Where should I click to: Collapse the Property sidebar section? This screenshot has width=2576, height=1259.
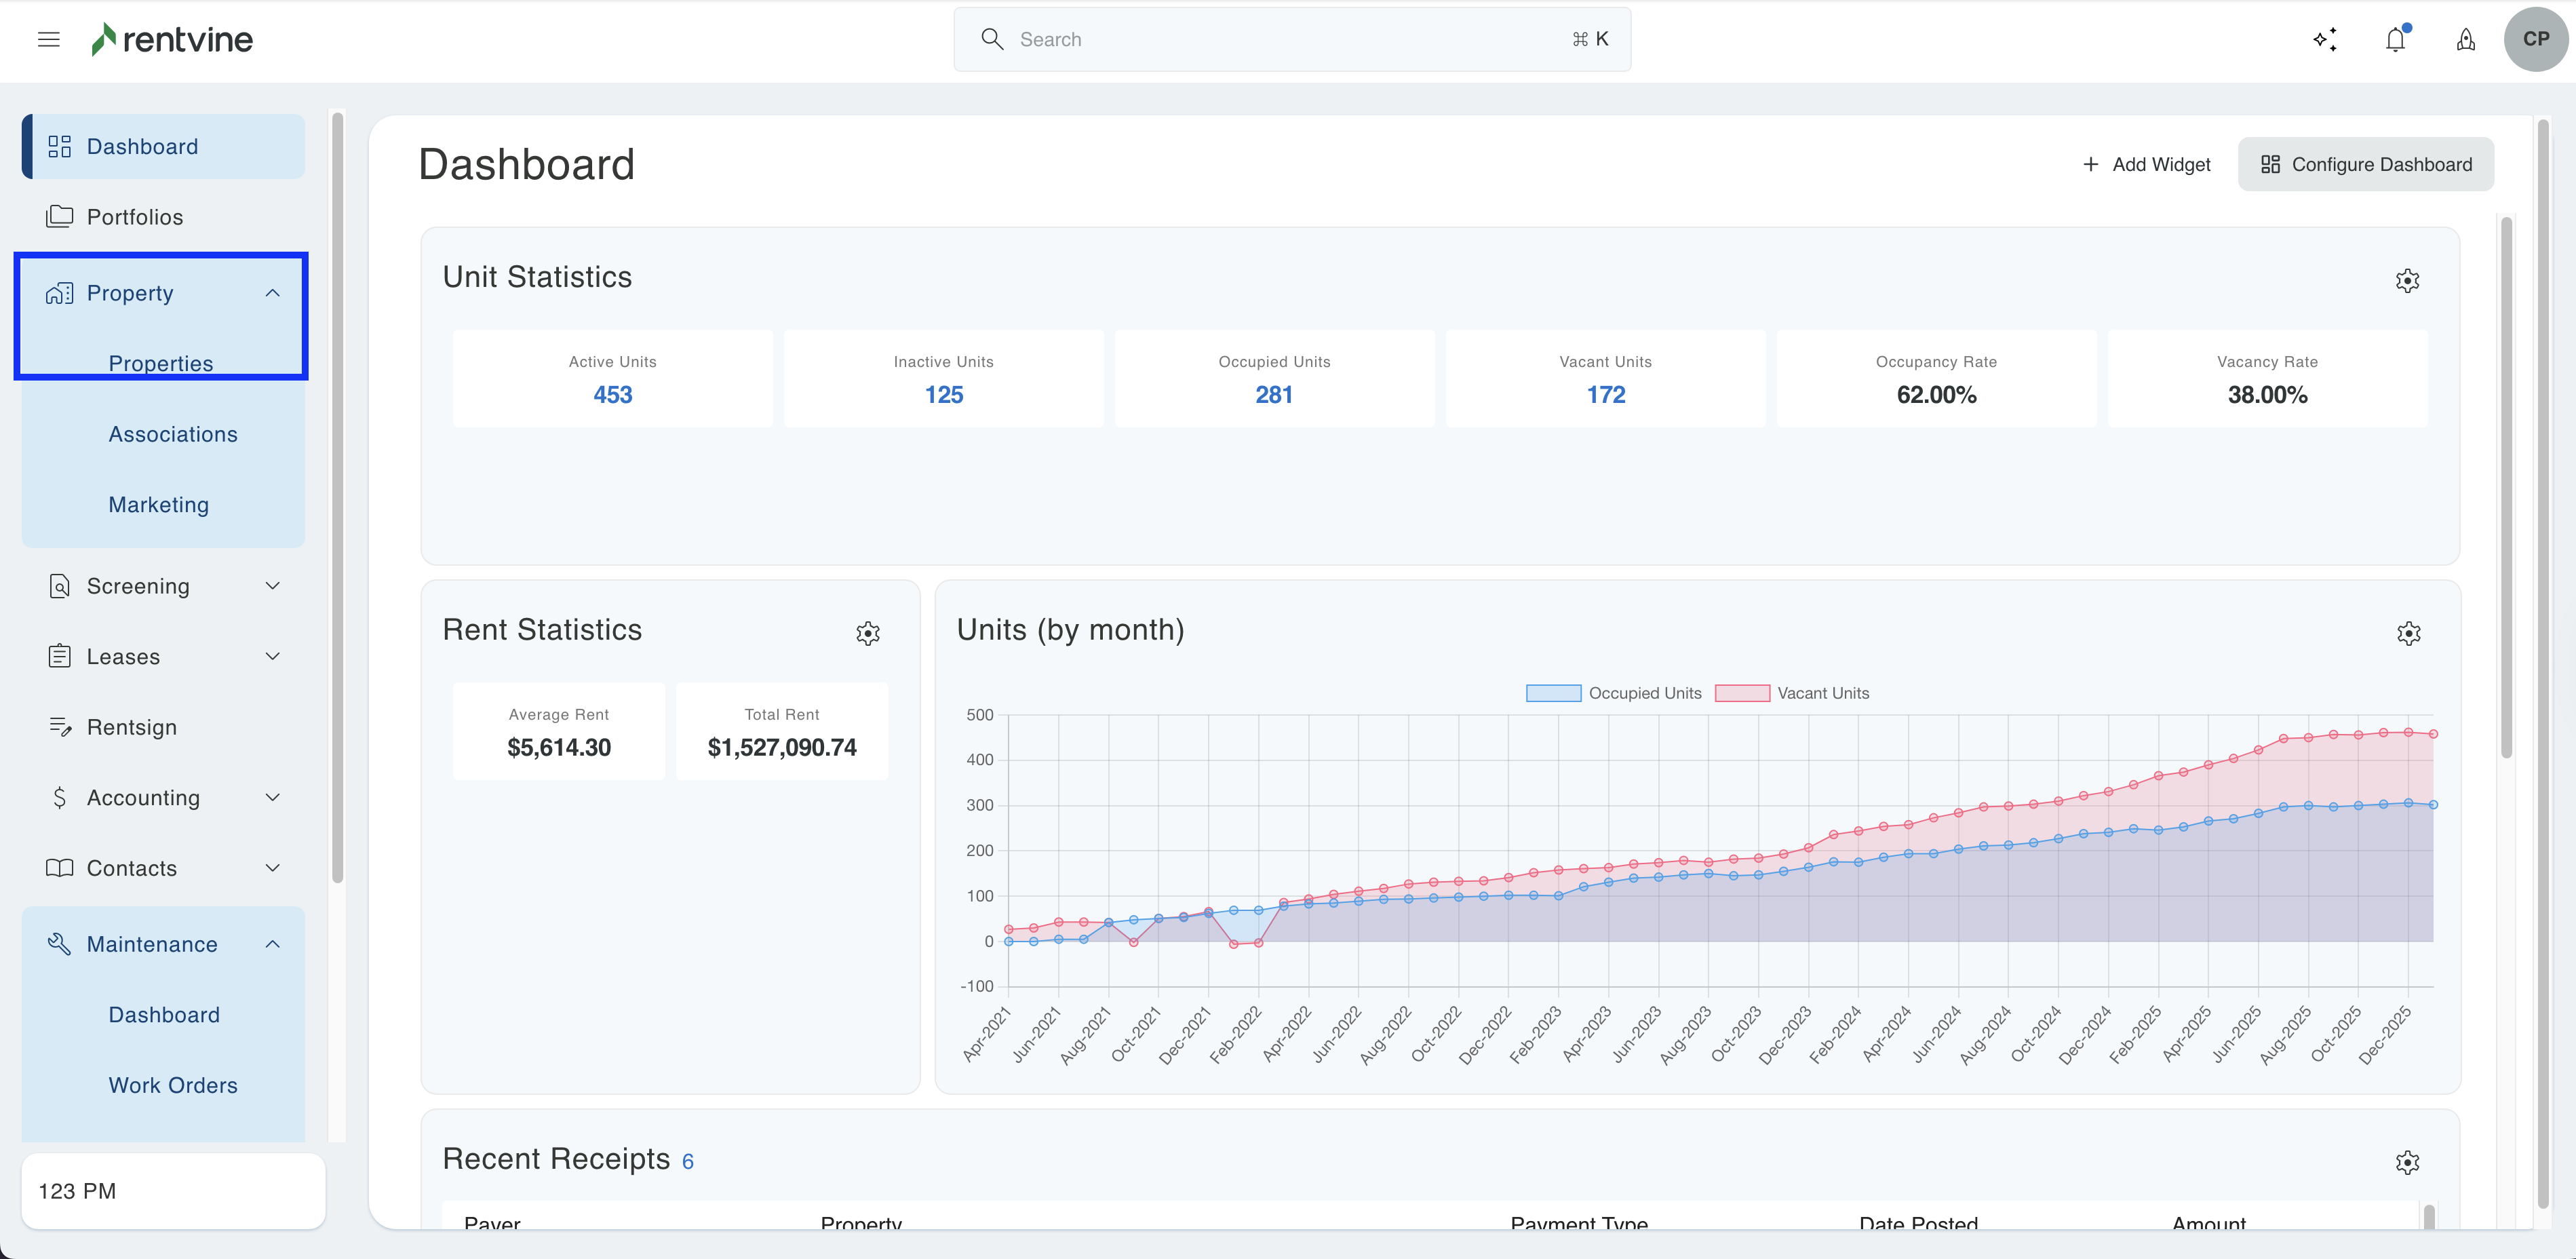coord(272,293)
